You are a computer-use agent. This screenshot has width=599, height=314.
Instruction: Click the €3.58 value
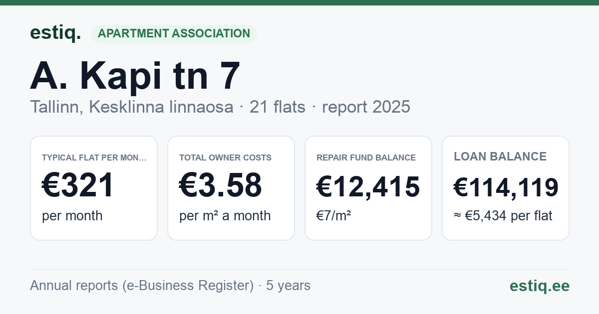pos(221,185)
